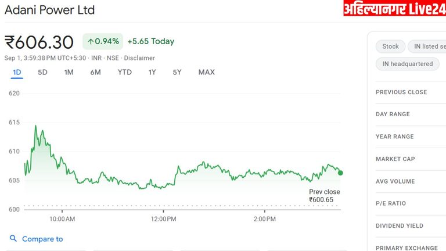
Task: Switch to the 1Y chart view
Action: [x=152, y=72]
